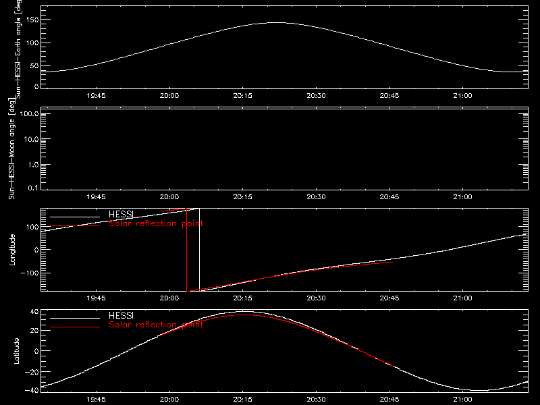Click 19:45 time label under Latitude plot
This screenshot has width=540, height=405.
click(96, 399)
